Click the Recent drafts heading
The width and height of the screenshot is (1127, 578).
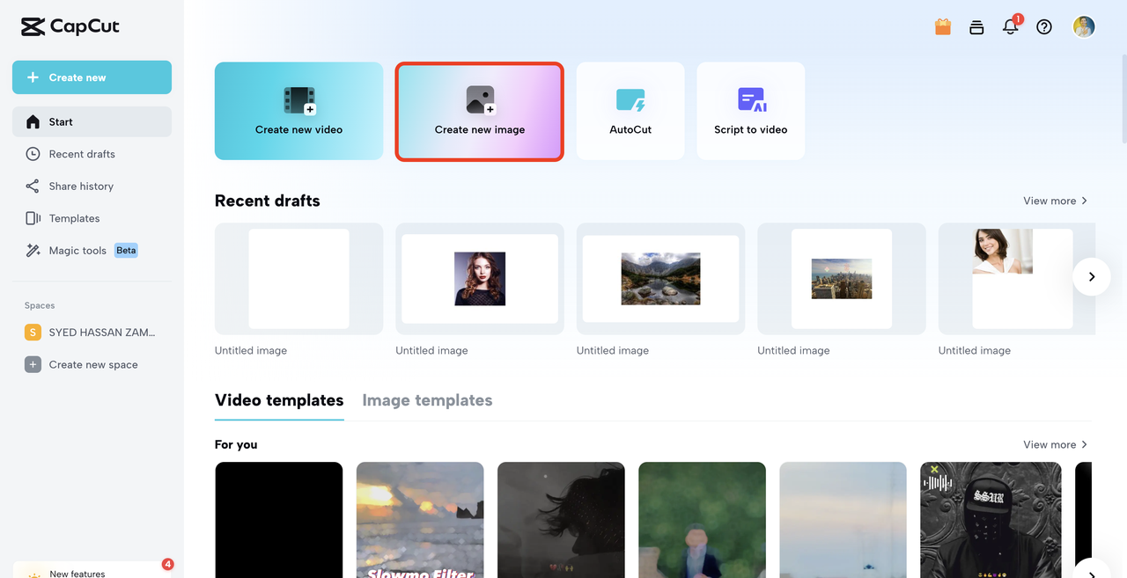point(268,201)
